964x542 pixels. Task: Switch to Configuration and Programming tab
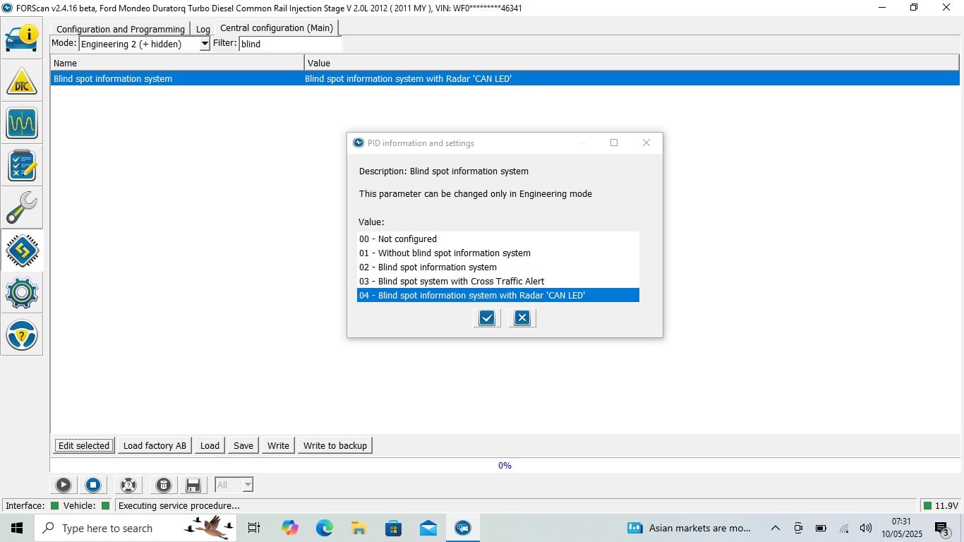pyautogui.click(x=121, y=29)
